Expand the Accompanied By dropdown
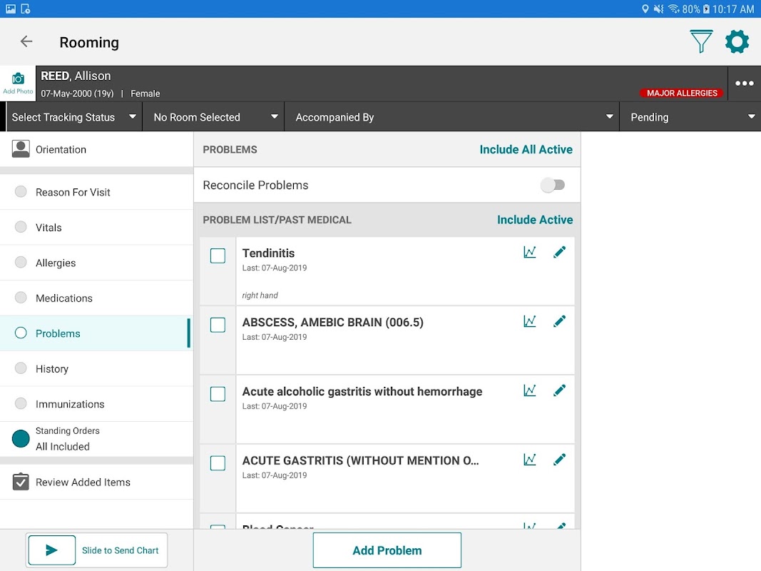 pyautogui.click(x=452, y=117)
